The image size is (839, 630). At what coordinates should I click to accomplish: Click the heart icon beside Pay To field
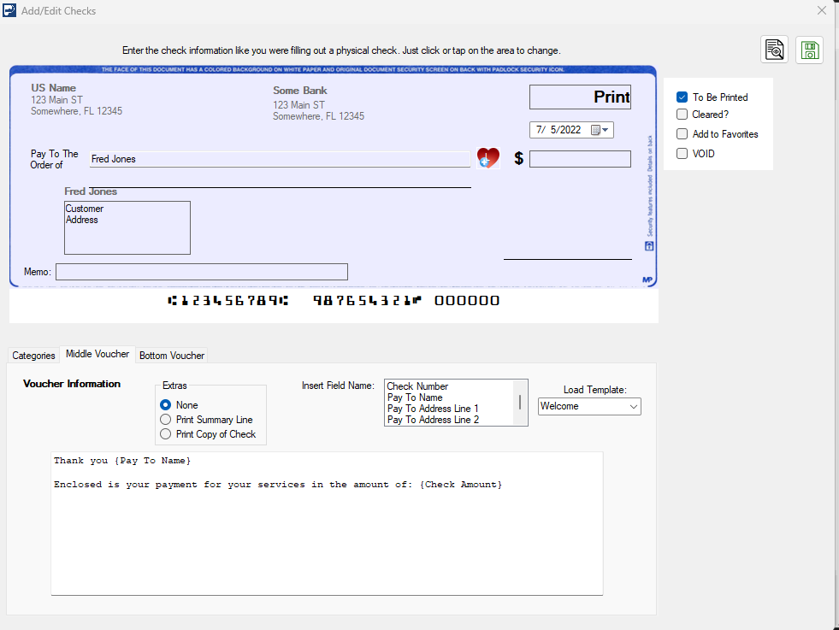pos(487,157)
